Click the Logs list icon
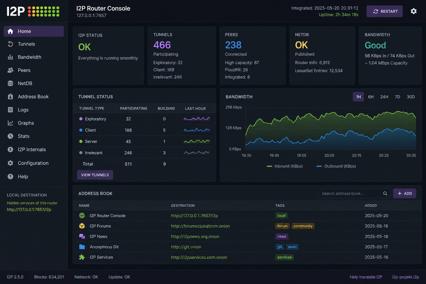This screenshot has width=426, height=284. 10,110
